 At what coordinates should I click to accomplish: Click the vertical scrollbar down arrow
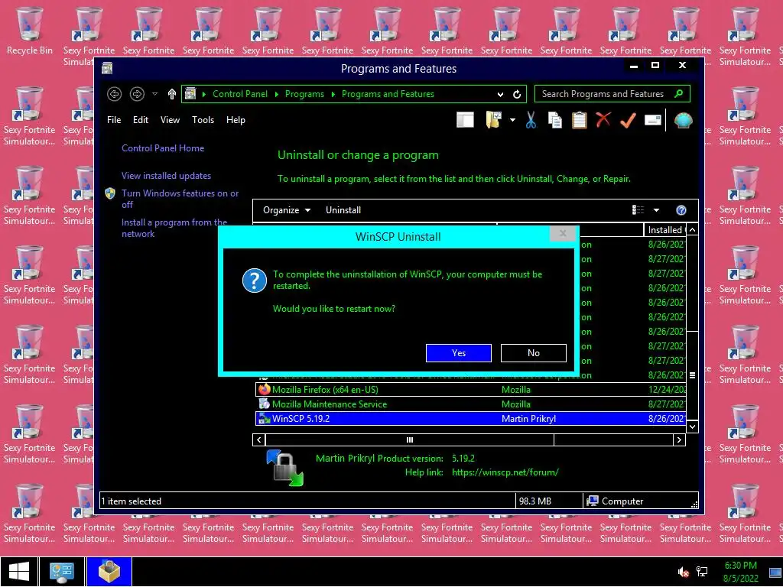(x=692, y=426)
